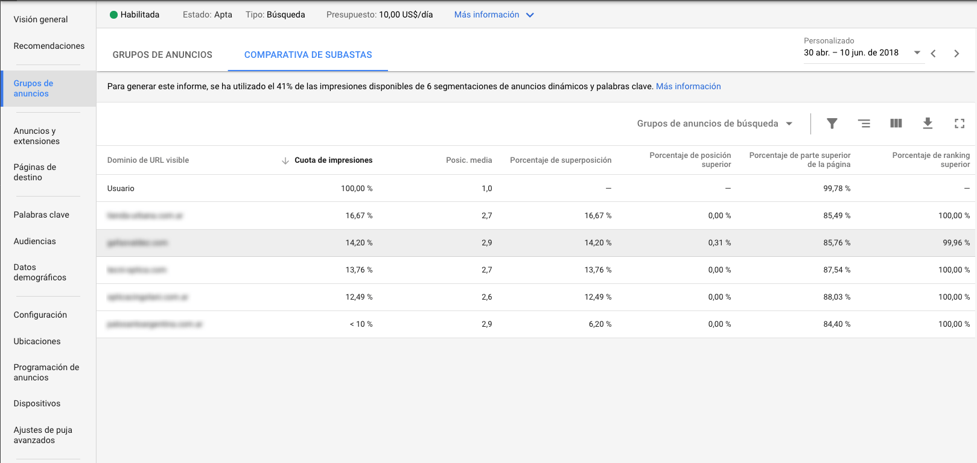
Task: Click Más información link in notice
Action: 689,86
